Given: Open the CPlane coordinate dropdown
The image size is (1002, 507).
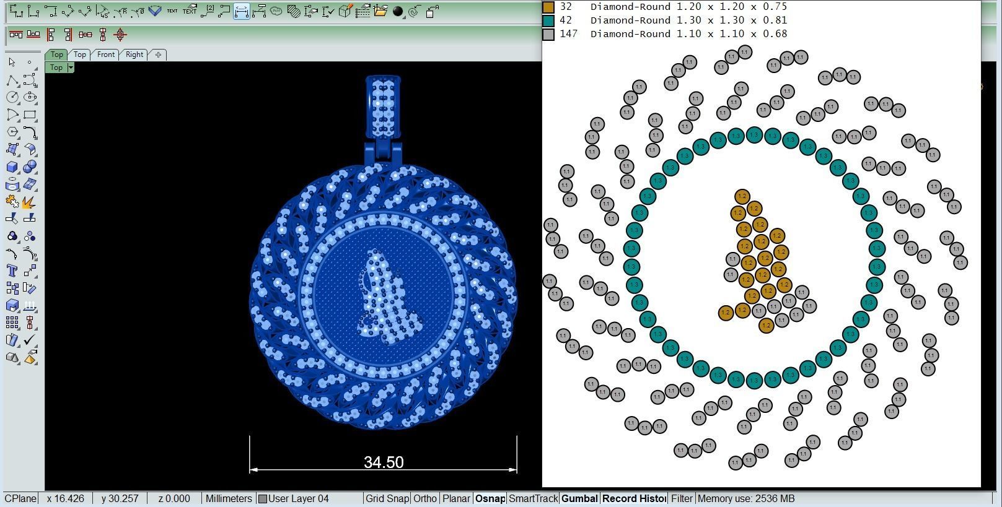Looking at the screenshot, I should click(x=20, y=498).
